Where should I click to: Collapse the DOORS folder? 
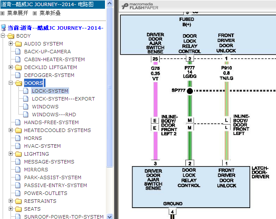10,83
